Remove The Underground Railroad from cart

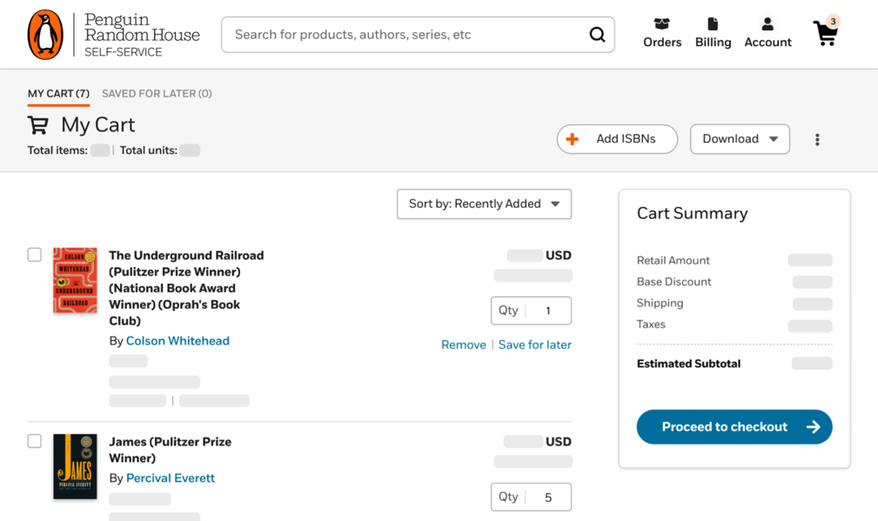[464, 344]
